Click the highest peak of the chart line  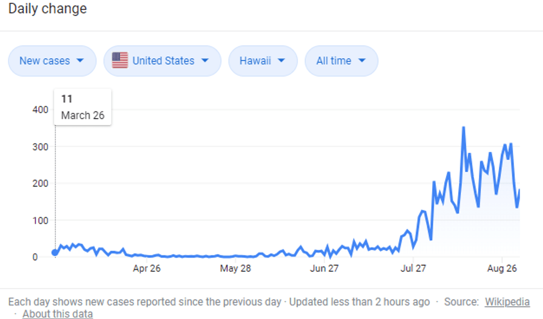(463, 128)
